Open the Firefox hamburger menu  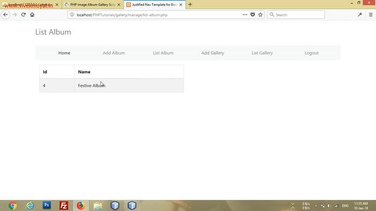coord(371,15)
